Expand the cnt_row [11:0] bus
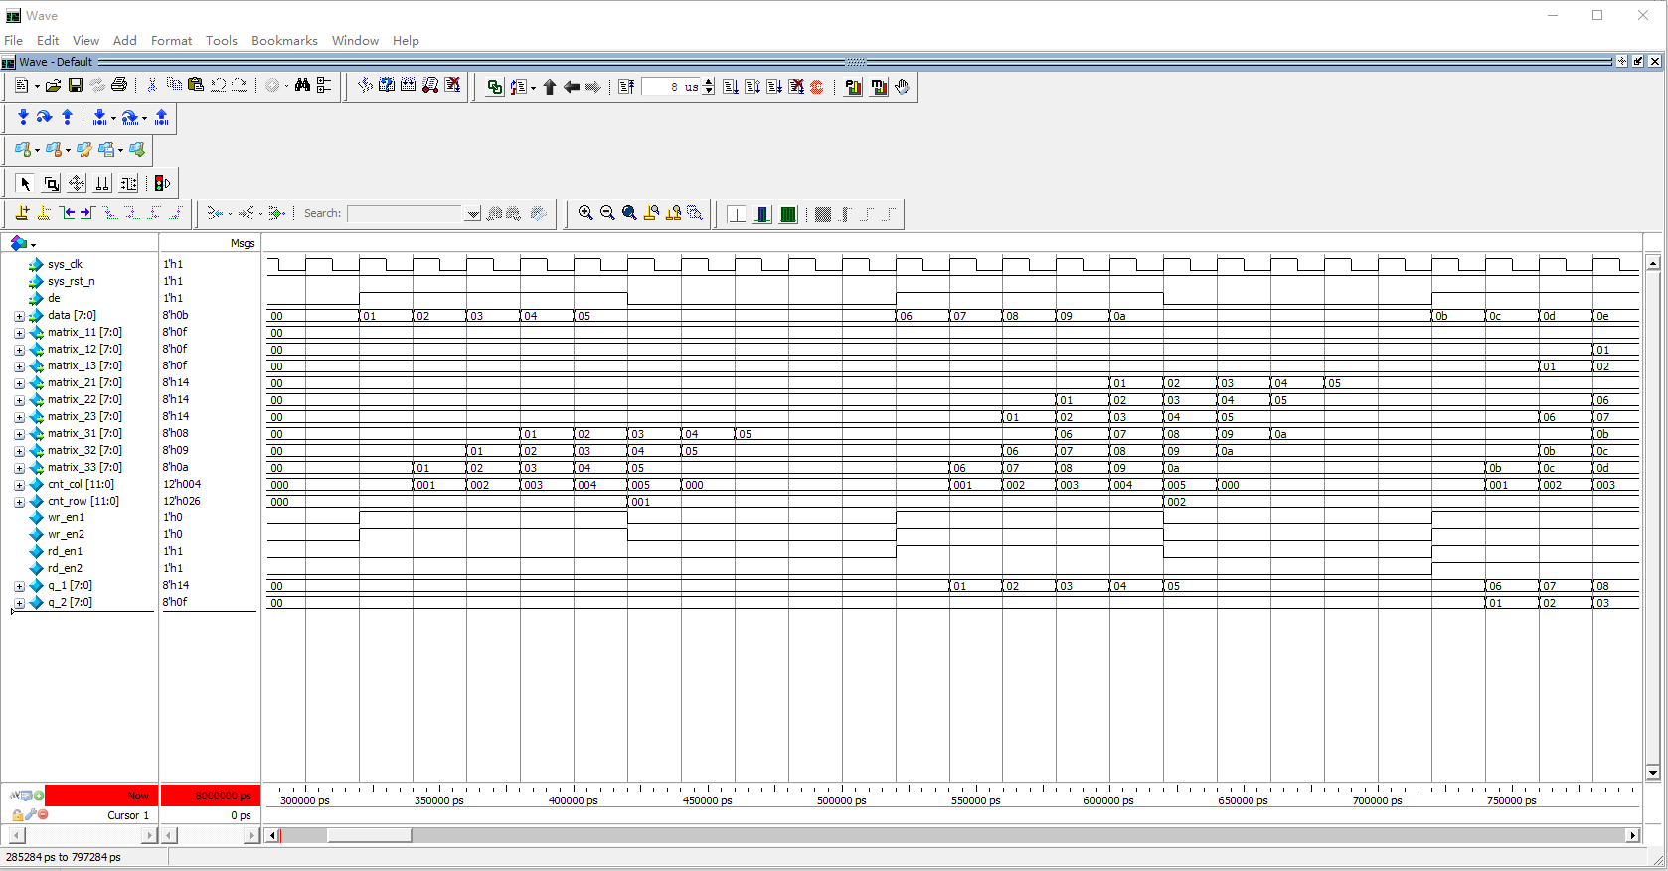Image resolution: width=1668 pixels, height=871 pixels. click(x=19, y=502)
